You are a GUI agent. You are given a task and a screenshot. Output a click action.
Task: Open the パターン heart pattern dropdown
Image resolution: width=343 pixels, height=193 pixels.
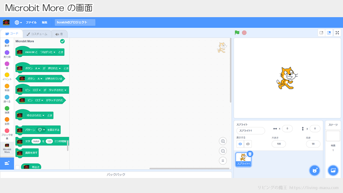(41, 130)
